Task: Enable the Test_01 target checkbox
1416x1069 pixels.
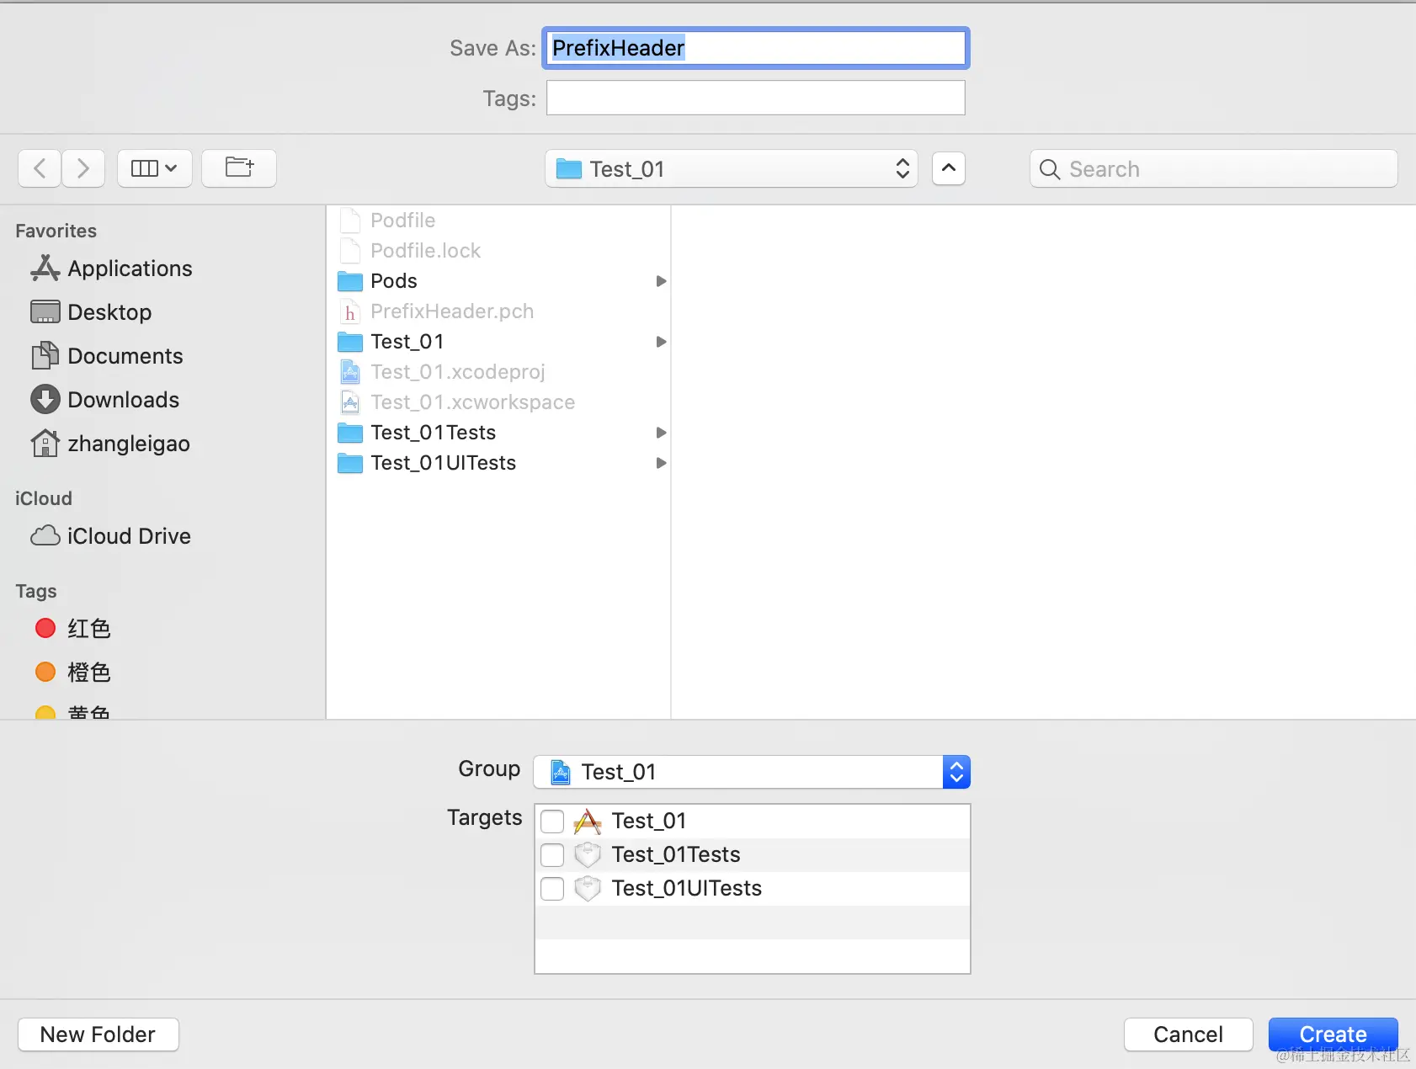Action: click(552, 821)
